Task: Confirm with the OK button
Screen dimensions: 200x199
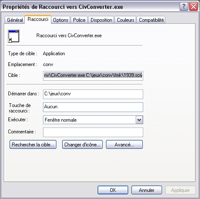Action: (x=113, y=190)
